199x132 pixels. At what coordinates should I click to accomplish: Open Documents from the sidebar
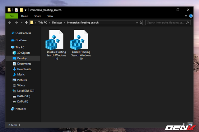point(22,64)
